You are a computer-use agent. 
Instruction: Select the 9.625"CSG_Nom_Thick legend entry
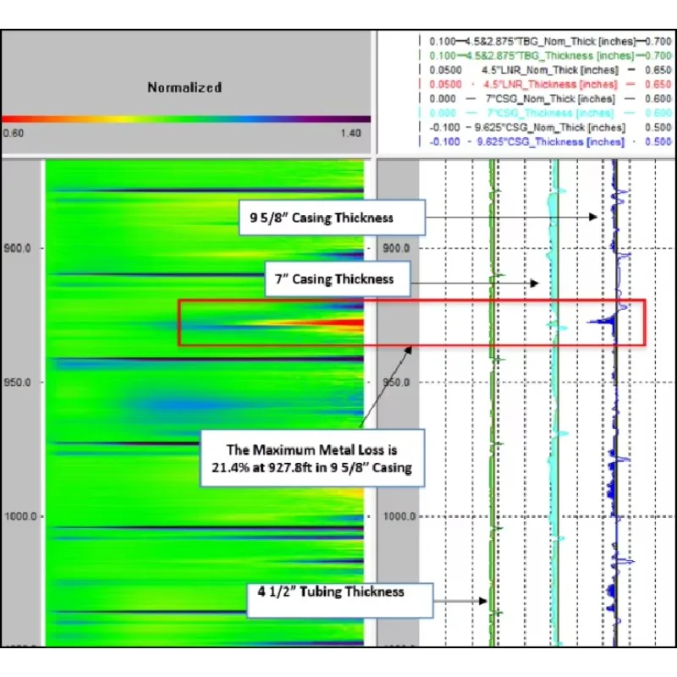pyautogui.click(x=550, y=128)
